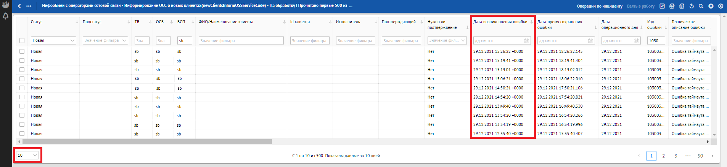Check the row with error time 15:26:22
The width and height of the screenshot is (727, 167).
[x=22, y=51]
